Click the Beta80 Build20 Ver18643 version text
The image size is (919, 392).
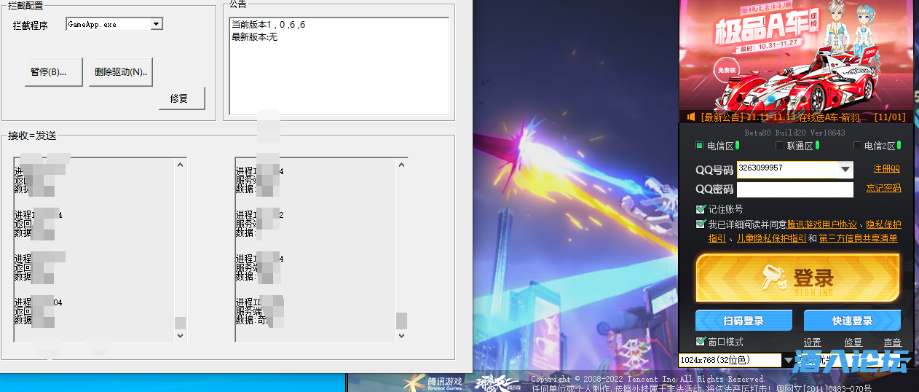pos(794,133)
